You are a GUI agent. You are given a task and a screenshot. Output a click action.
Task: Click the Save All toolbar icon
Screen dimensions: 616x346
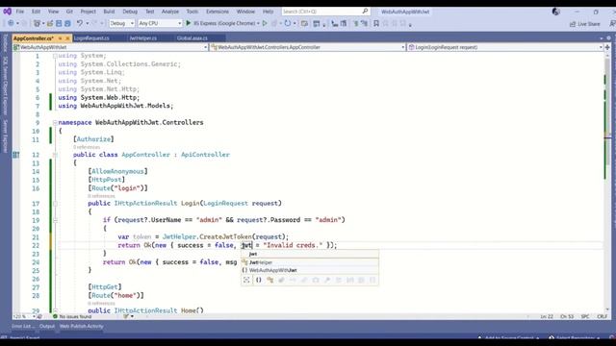[x=67, y=23]
